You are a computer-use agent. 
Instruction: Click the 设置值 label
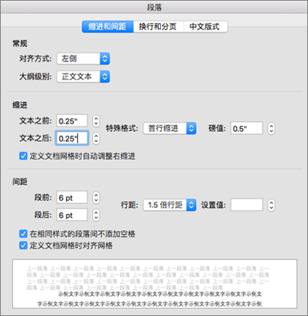[214, 205]
